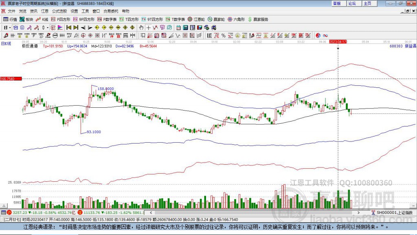Open the 工具 menu
The image size is (417, 235).
[85, 11]
